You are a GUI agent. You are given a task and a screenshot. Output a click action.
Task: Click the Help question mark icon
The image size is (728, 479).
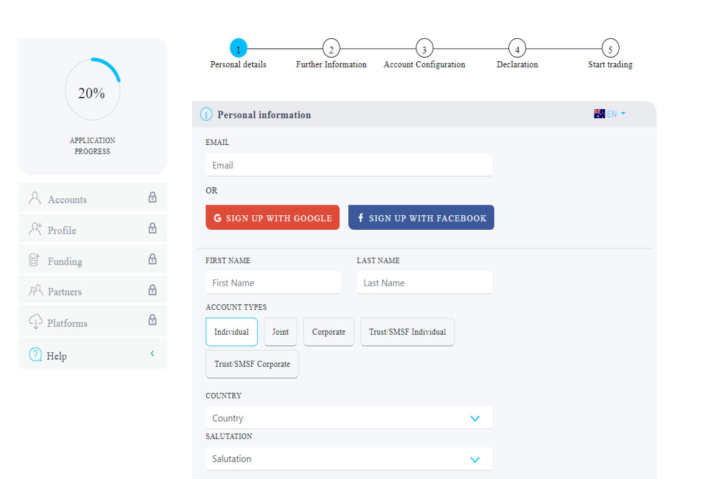pyautogui.click(x=35, y=355)
